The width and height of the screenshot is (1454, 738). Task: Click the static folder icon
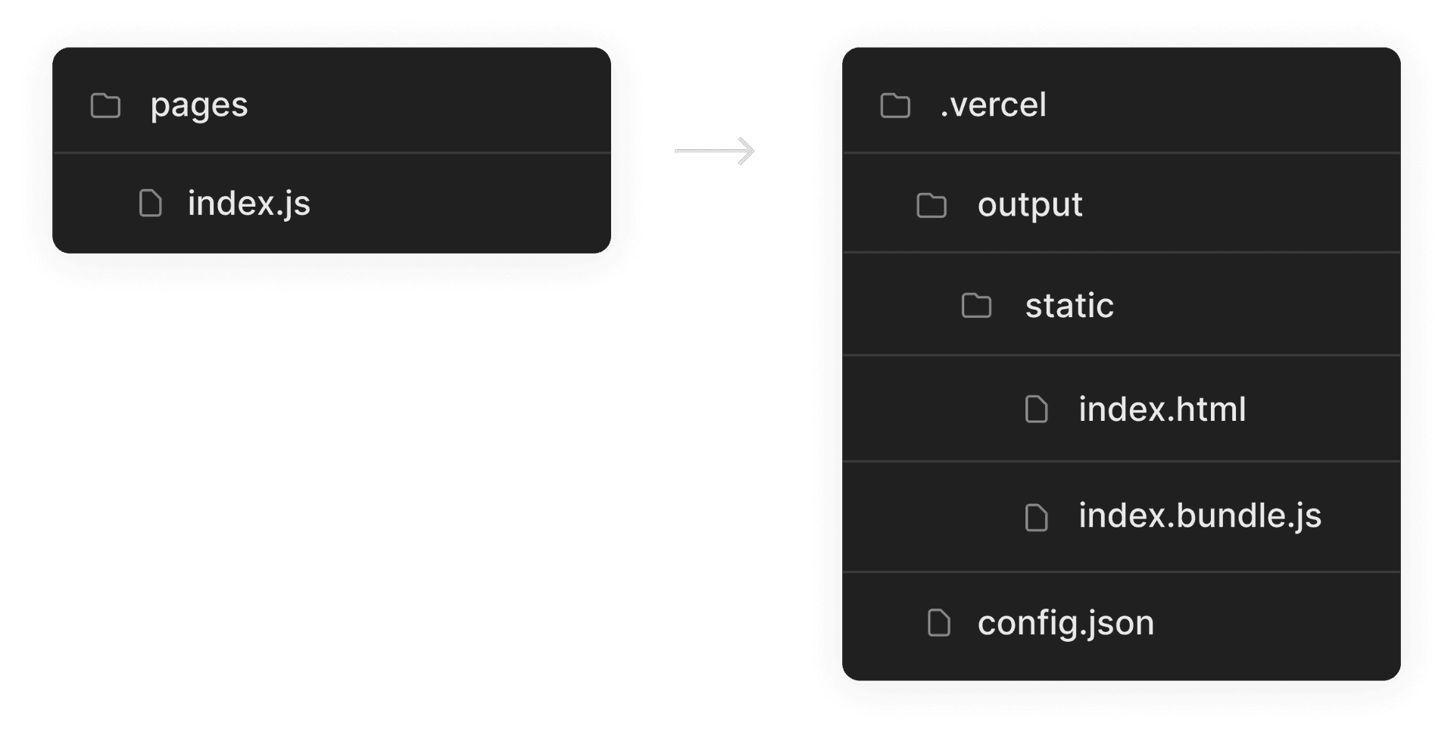(976, 306)
